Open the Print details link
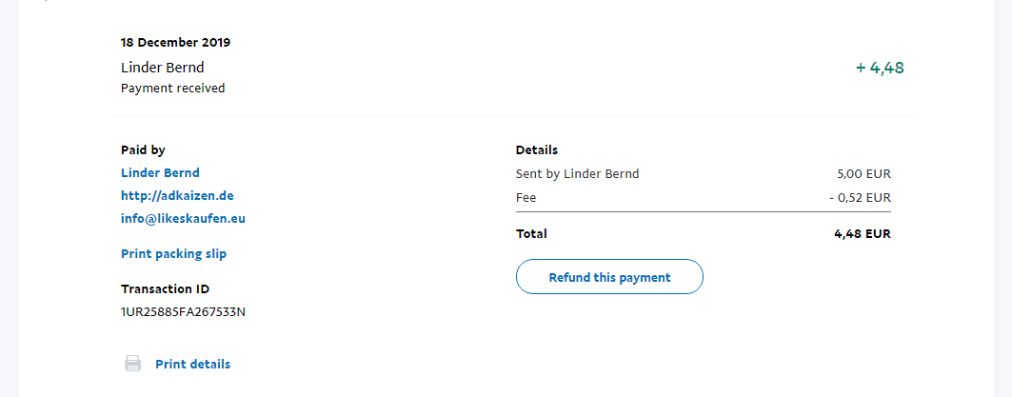1012x397 pixels. (192, 364)
